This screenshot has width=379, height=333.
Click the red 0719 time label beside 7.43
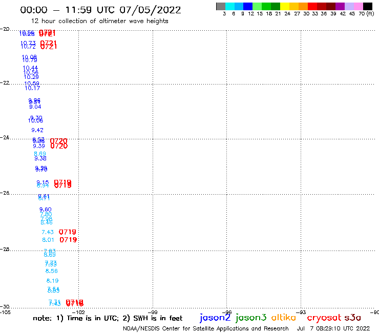tap(68, 232)
